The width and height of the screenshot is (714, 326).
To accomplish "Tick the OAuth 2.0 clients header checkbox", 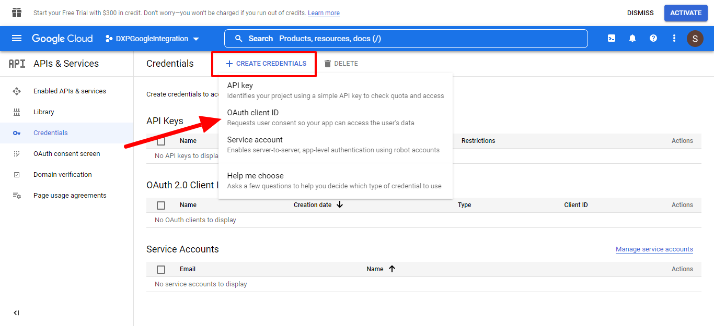I will pyautogui.click(x=161, y=206).
